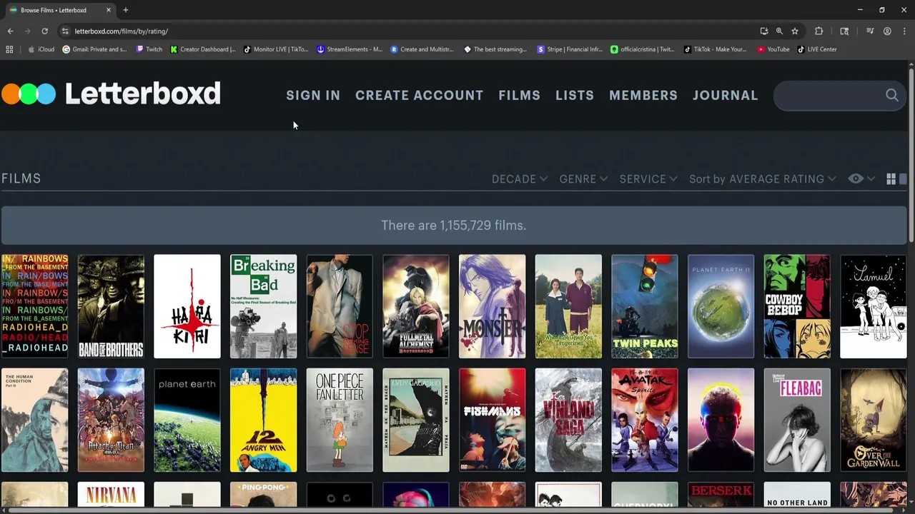The image size is (915, 514).
Task: Open the Cowboy Bebop poster
Action: pos(797,306)
